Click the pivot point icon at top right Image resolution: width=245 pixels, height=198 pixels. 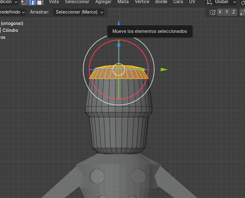[x=242, y=2]
